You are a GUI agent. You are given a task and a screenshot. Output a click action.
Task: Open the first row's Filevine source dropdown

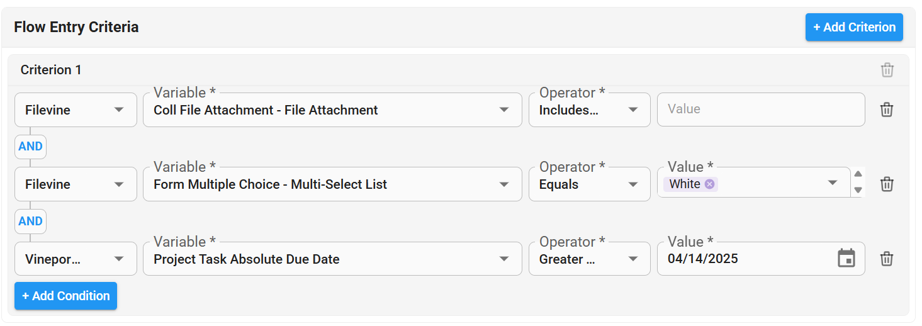(76, 110)
